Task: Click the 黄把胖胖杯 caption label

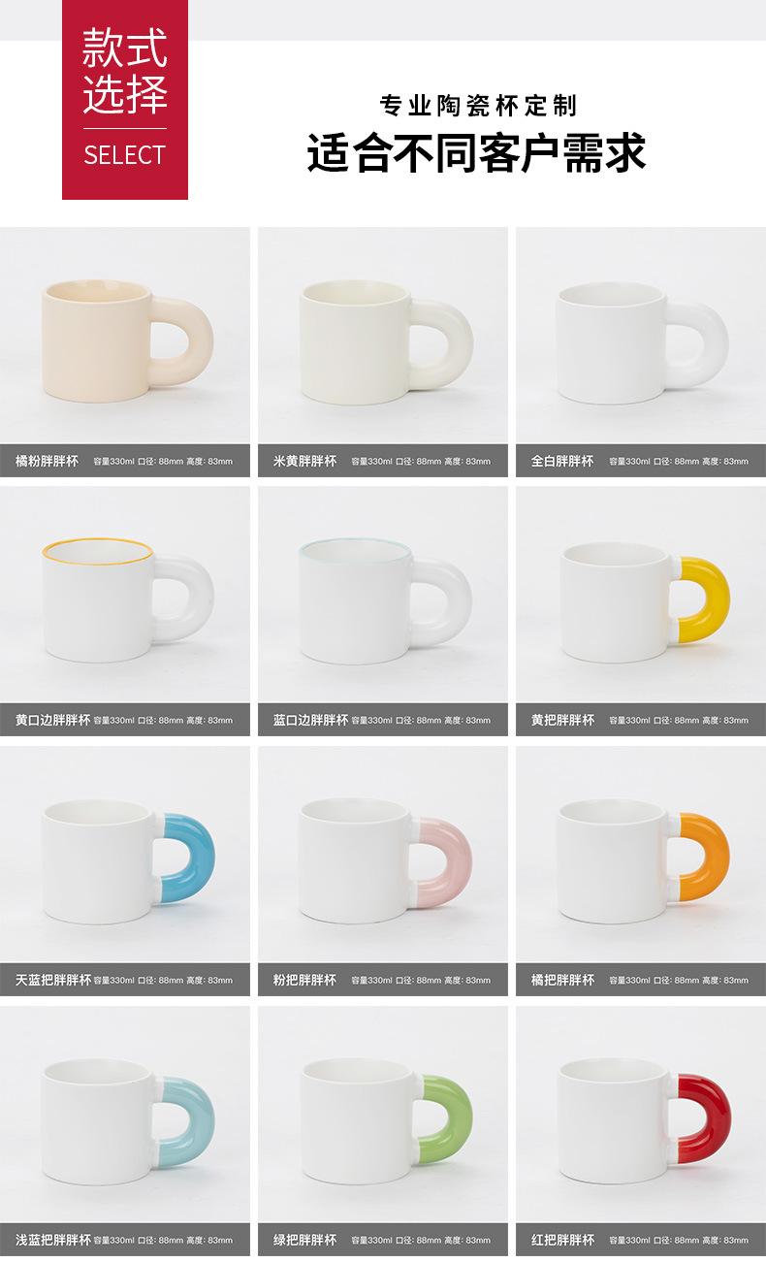Action: pyautogui.click(x=562, y=721)
